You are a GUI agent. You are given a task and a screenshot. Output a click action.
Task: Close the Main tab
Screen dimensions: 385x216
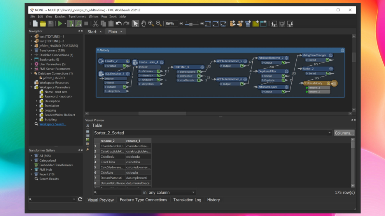pyautogui.click(x=121, y=31)
